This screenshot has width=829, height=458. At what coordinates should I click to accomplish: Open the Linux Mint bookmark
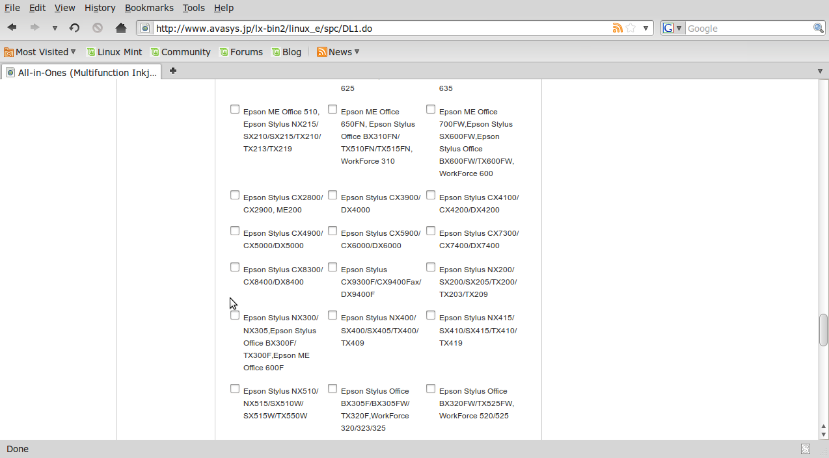tap(115, 52)
